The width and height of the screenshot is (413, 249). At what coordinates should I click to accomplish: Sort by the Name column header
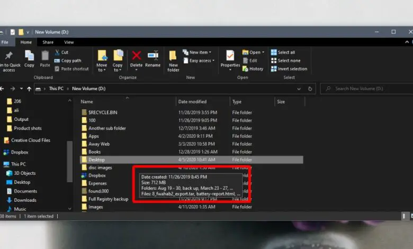87,101
